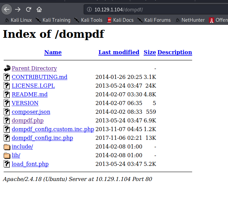Open the composer.json file link

point(31,112)
